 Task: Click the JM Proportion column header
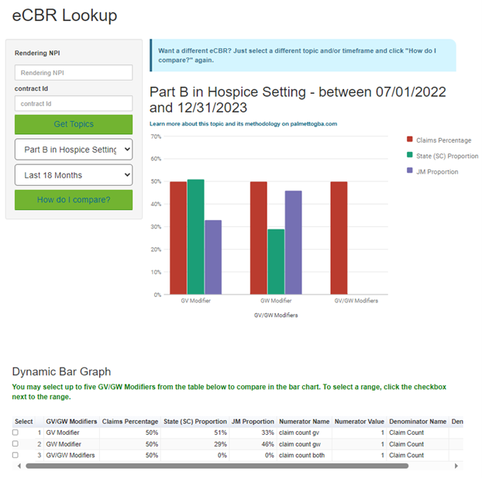point(253,422)
